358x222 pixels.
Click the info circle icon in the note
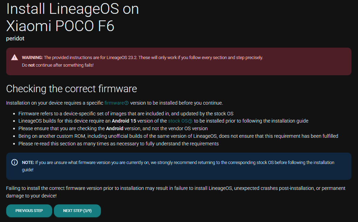[15, 162]
